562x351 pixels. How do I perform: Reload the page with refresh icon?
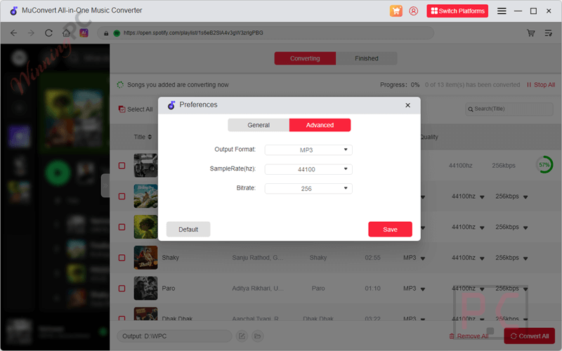pyautogui.click(x=48, y=33)
